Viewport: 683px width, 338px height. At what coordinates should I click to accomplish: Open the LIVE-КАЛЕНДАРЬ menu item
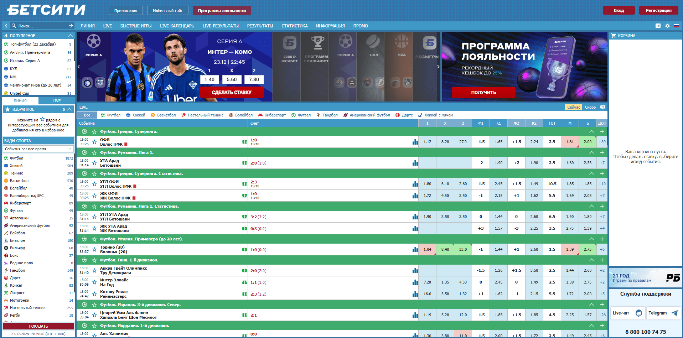click(177, 26)
